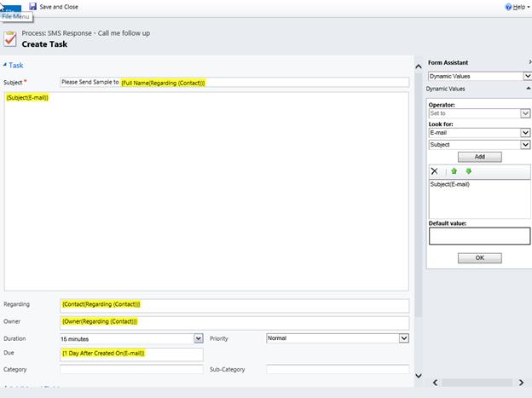Viewport: 532px width, 398px height.
Task: Select Subject(E-mail) in the values list
Action: click(x=450, y=184)
